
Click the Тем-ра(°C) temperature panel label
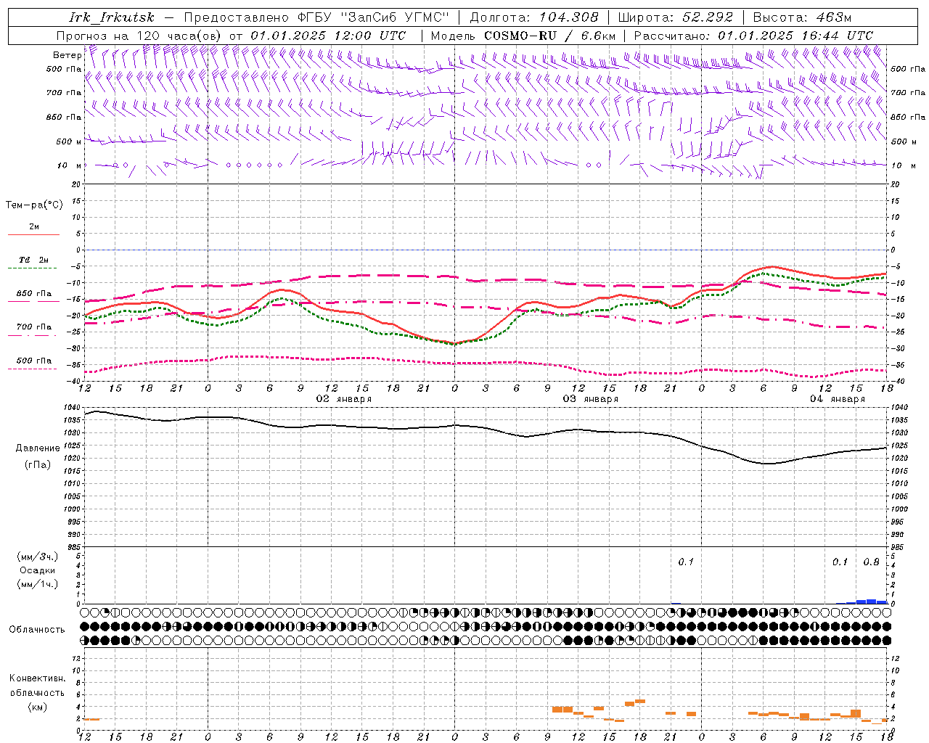[34, 205]
